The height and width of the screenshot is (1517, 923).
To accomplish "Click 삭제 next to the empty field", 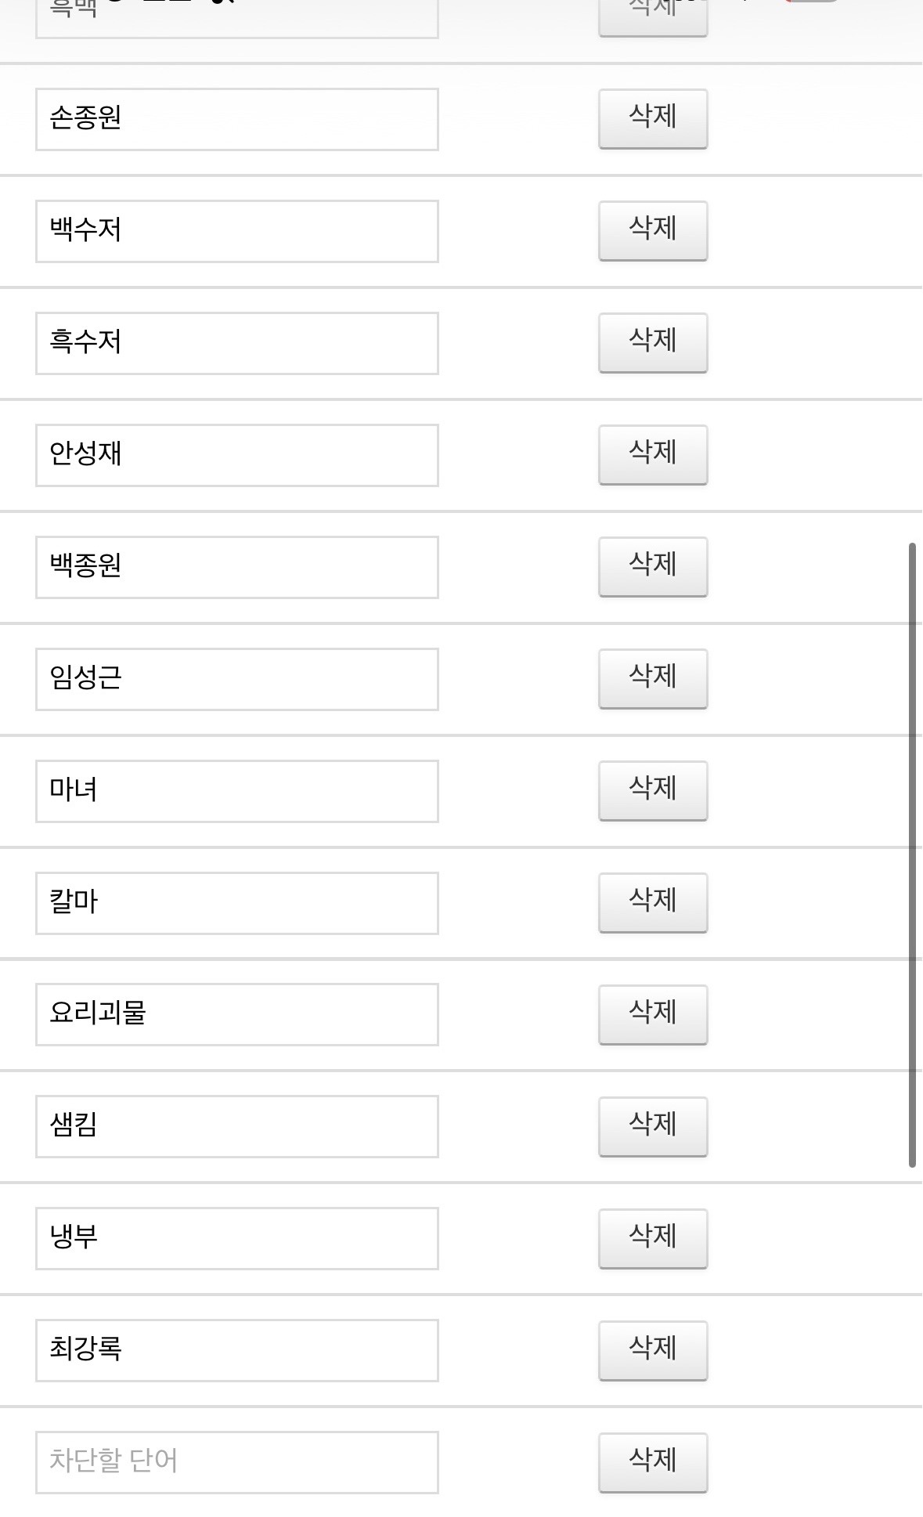I will click(x=653, y=1462).
